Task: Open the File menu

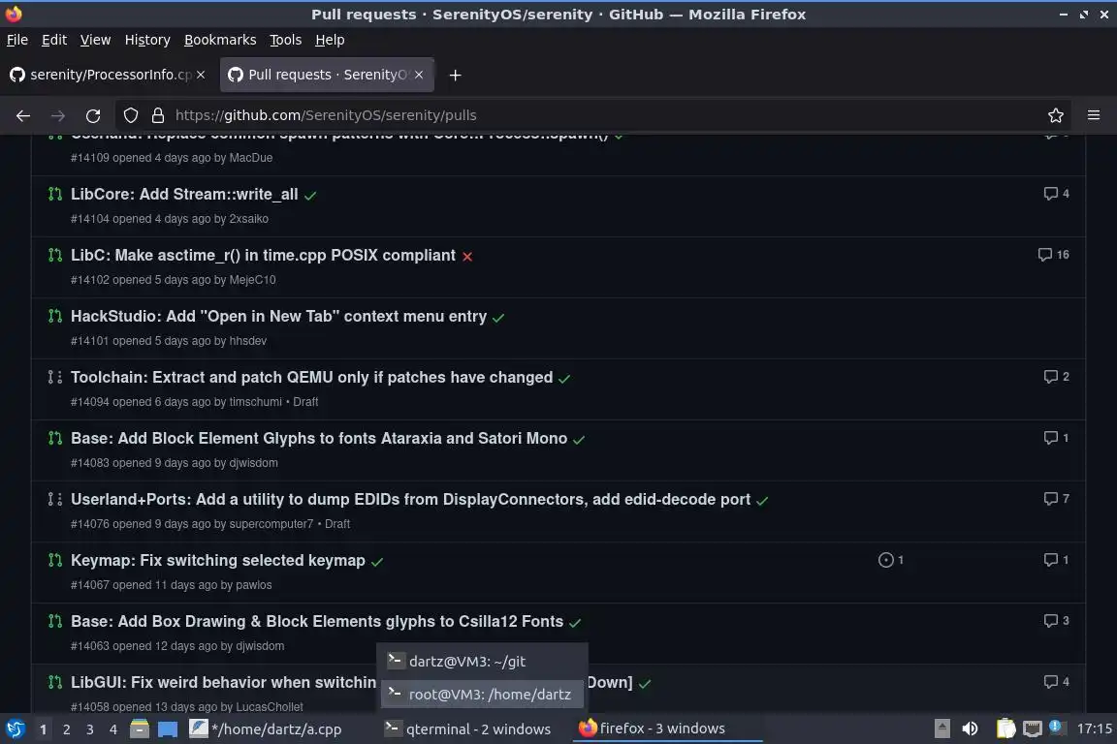Action: (x=17, y=40)
